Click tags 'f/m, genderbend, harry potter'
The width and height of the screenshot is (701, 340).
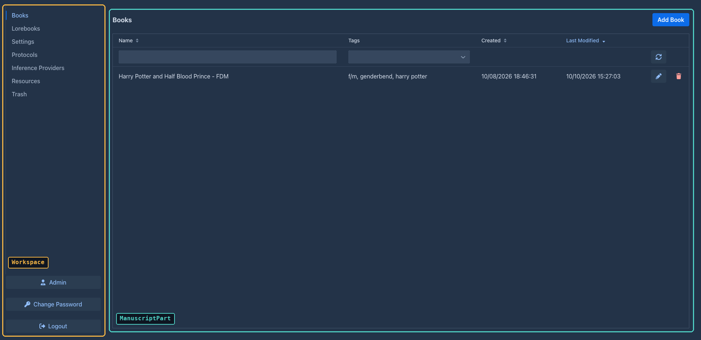click(x=387, y=76)
